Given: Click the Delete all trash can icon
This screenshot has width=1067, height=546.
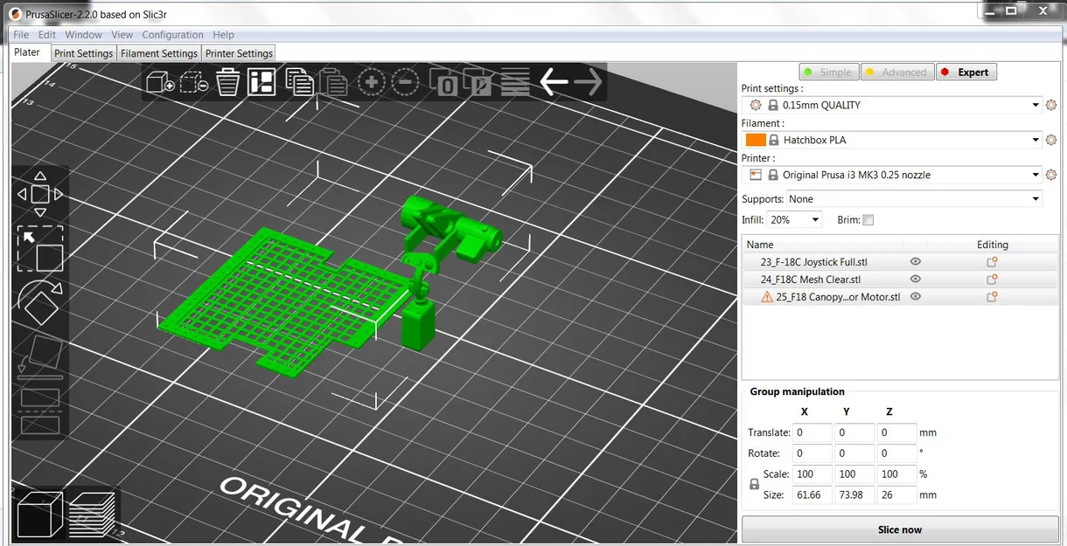Looking at the screenshot, I should pyautogui.click(x=227, y=83).
